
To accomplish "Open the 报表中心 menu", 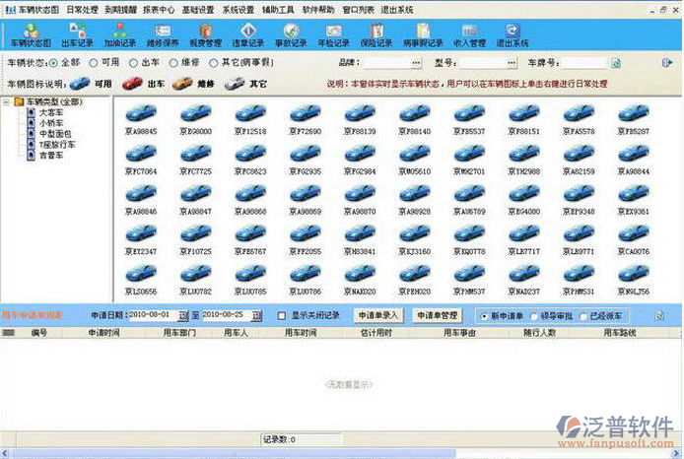I will 159,10.
